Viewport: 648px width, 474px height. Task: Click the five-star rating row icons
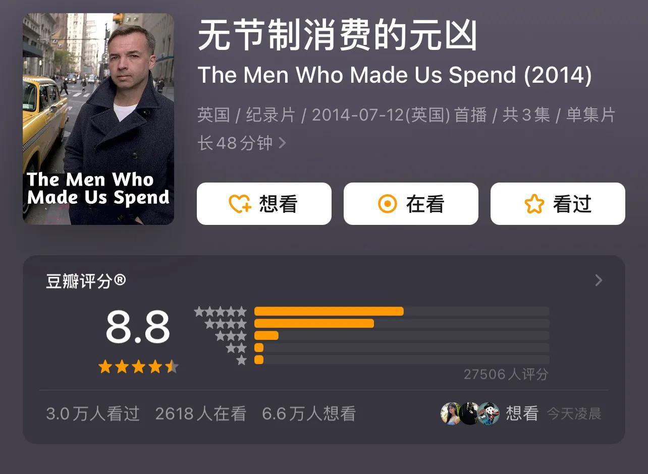pos(221,312)
